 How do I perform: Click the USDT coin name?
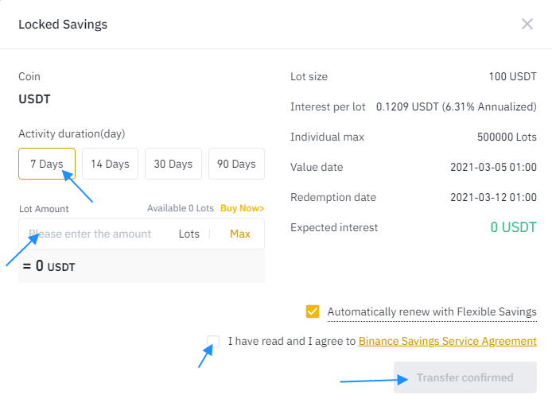(35, 99)
